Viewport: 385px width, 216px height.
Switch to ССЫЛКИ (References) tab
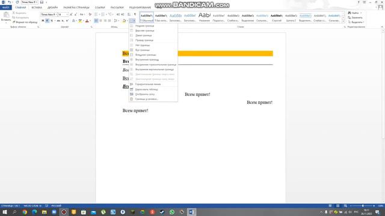point(100,8)
